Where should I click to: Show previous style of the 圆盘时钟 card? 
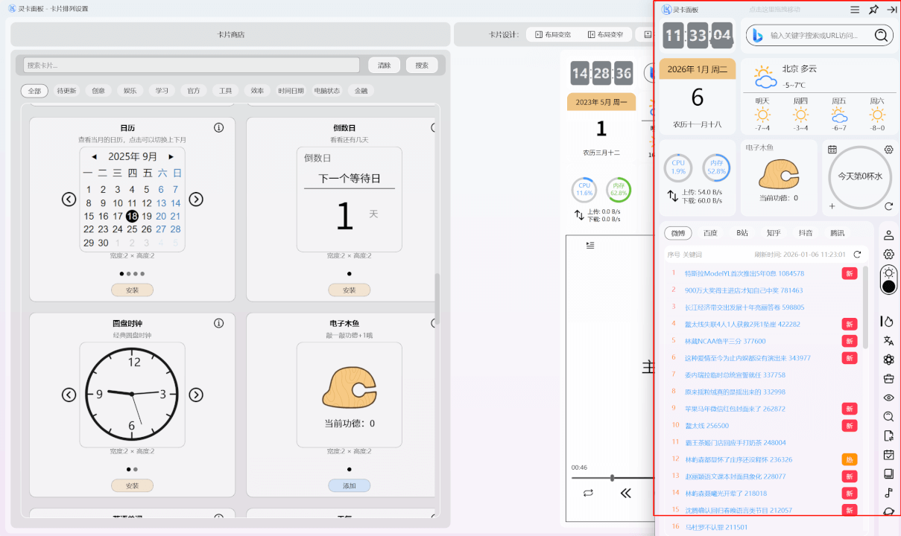tap(69, 395)
